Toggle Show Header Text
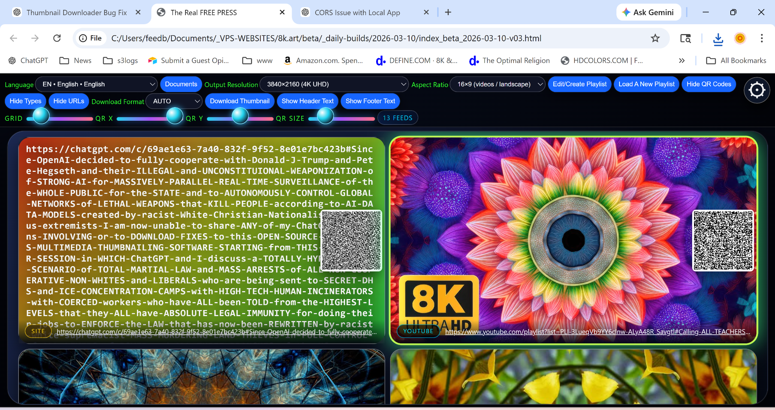775x410 pixels. tap(308, 101)
